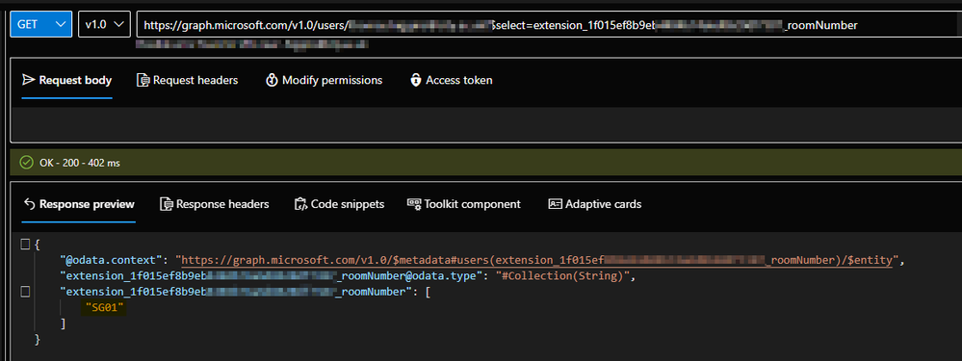Click the Toolkit component icon
Image resolution: width=962 pixels, height=361 pixels.
(414, 204)
